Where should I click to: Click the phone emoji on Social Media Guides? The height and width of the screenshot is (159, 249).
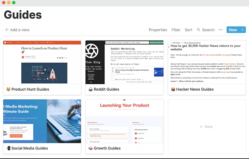coord(8,148)
